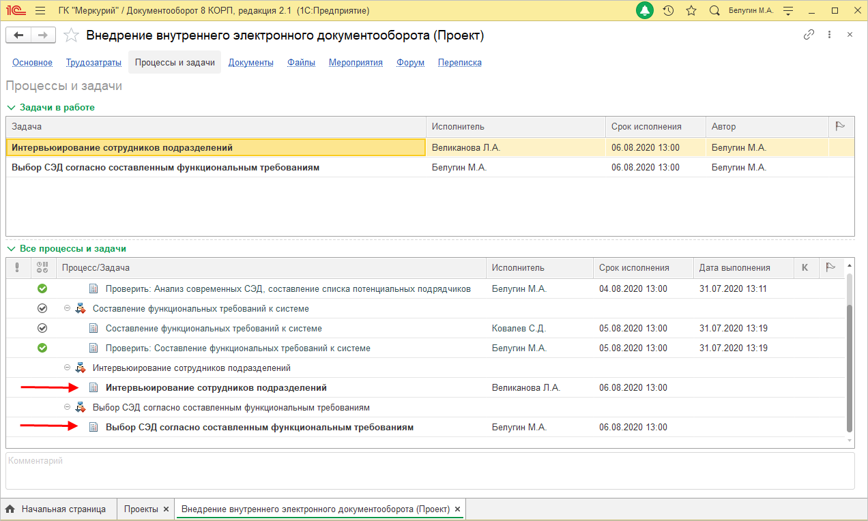
Task: Click user name 'Белугин М.А.' in title bar
Action: pyautogui.click(x=751, y=11)
